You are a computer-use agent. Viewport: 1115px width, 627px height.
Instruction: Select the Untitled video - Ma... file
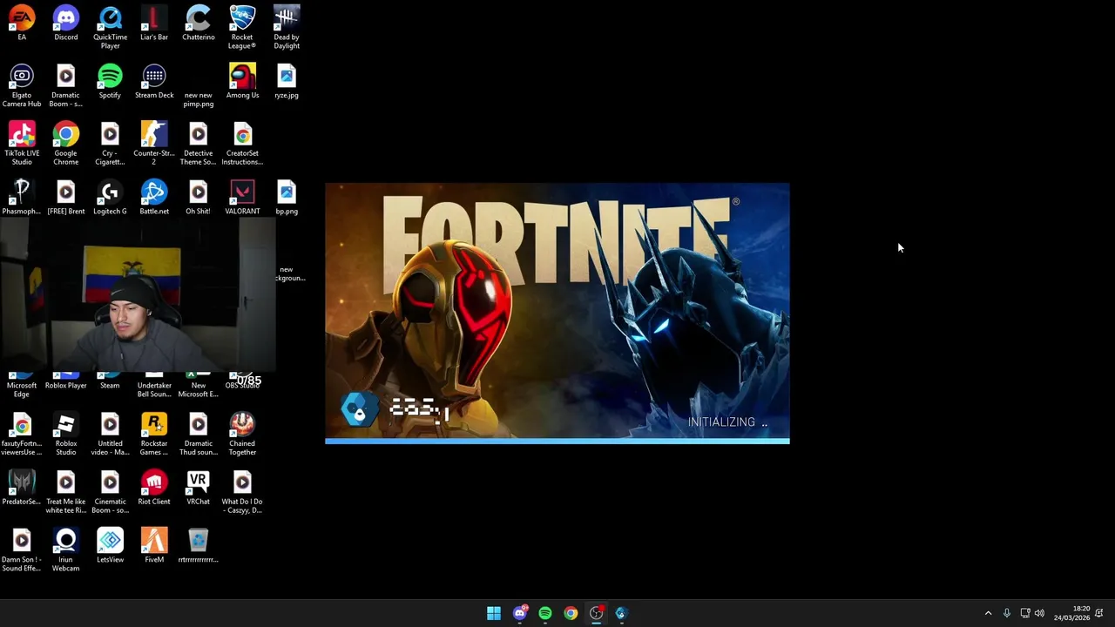[110, 434]
